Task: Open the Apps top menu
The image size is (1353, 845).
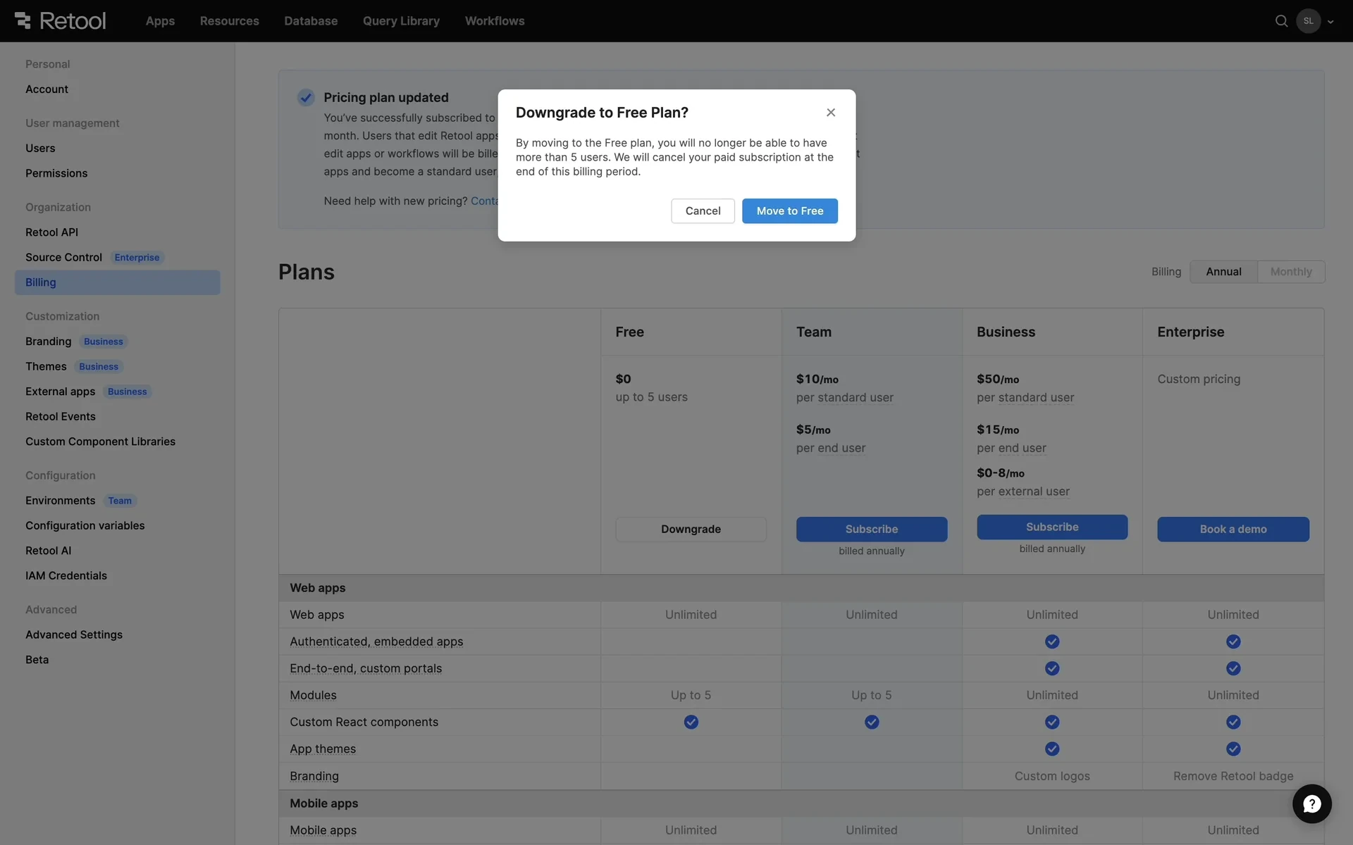Action: coord(160,21)
